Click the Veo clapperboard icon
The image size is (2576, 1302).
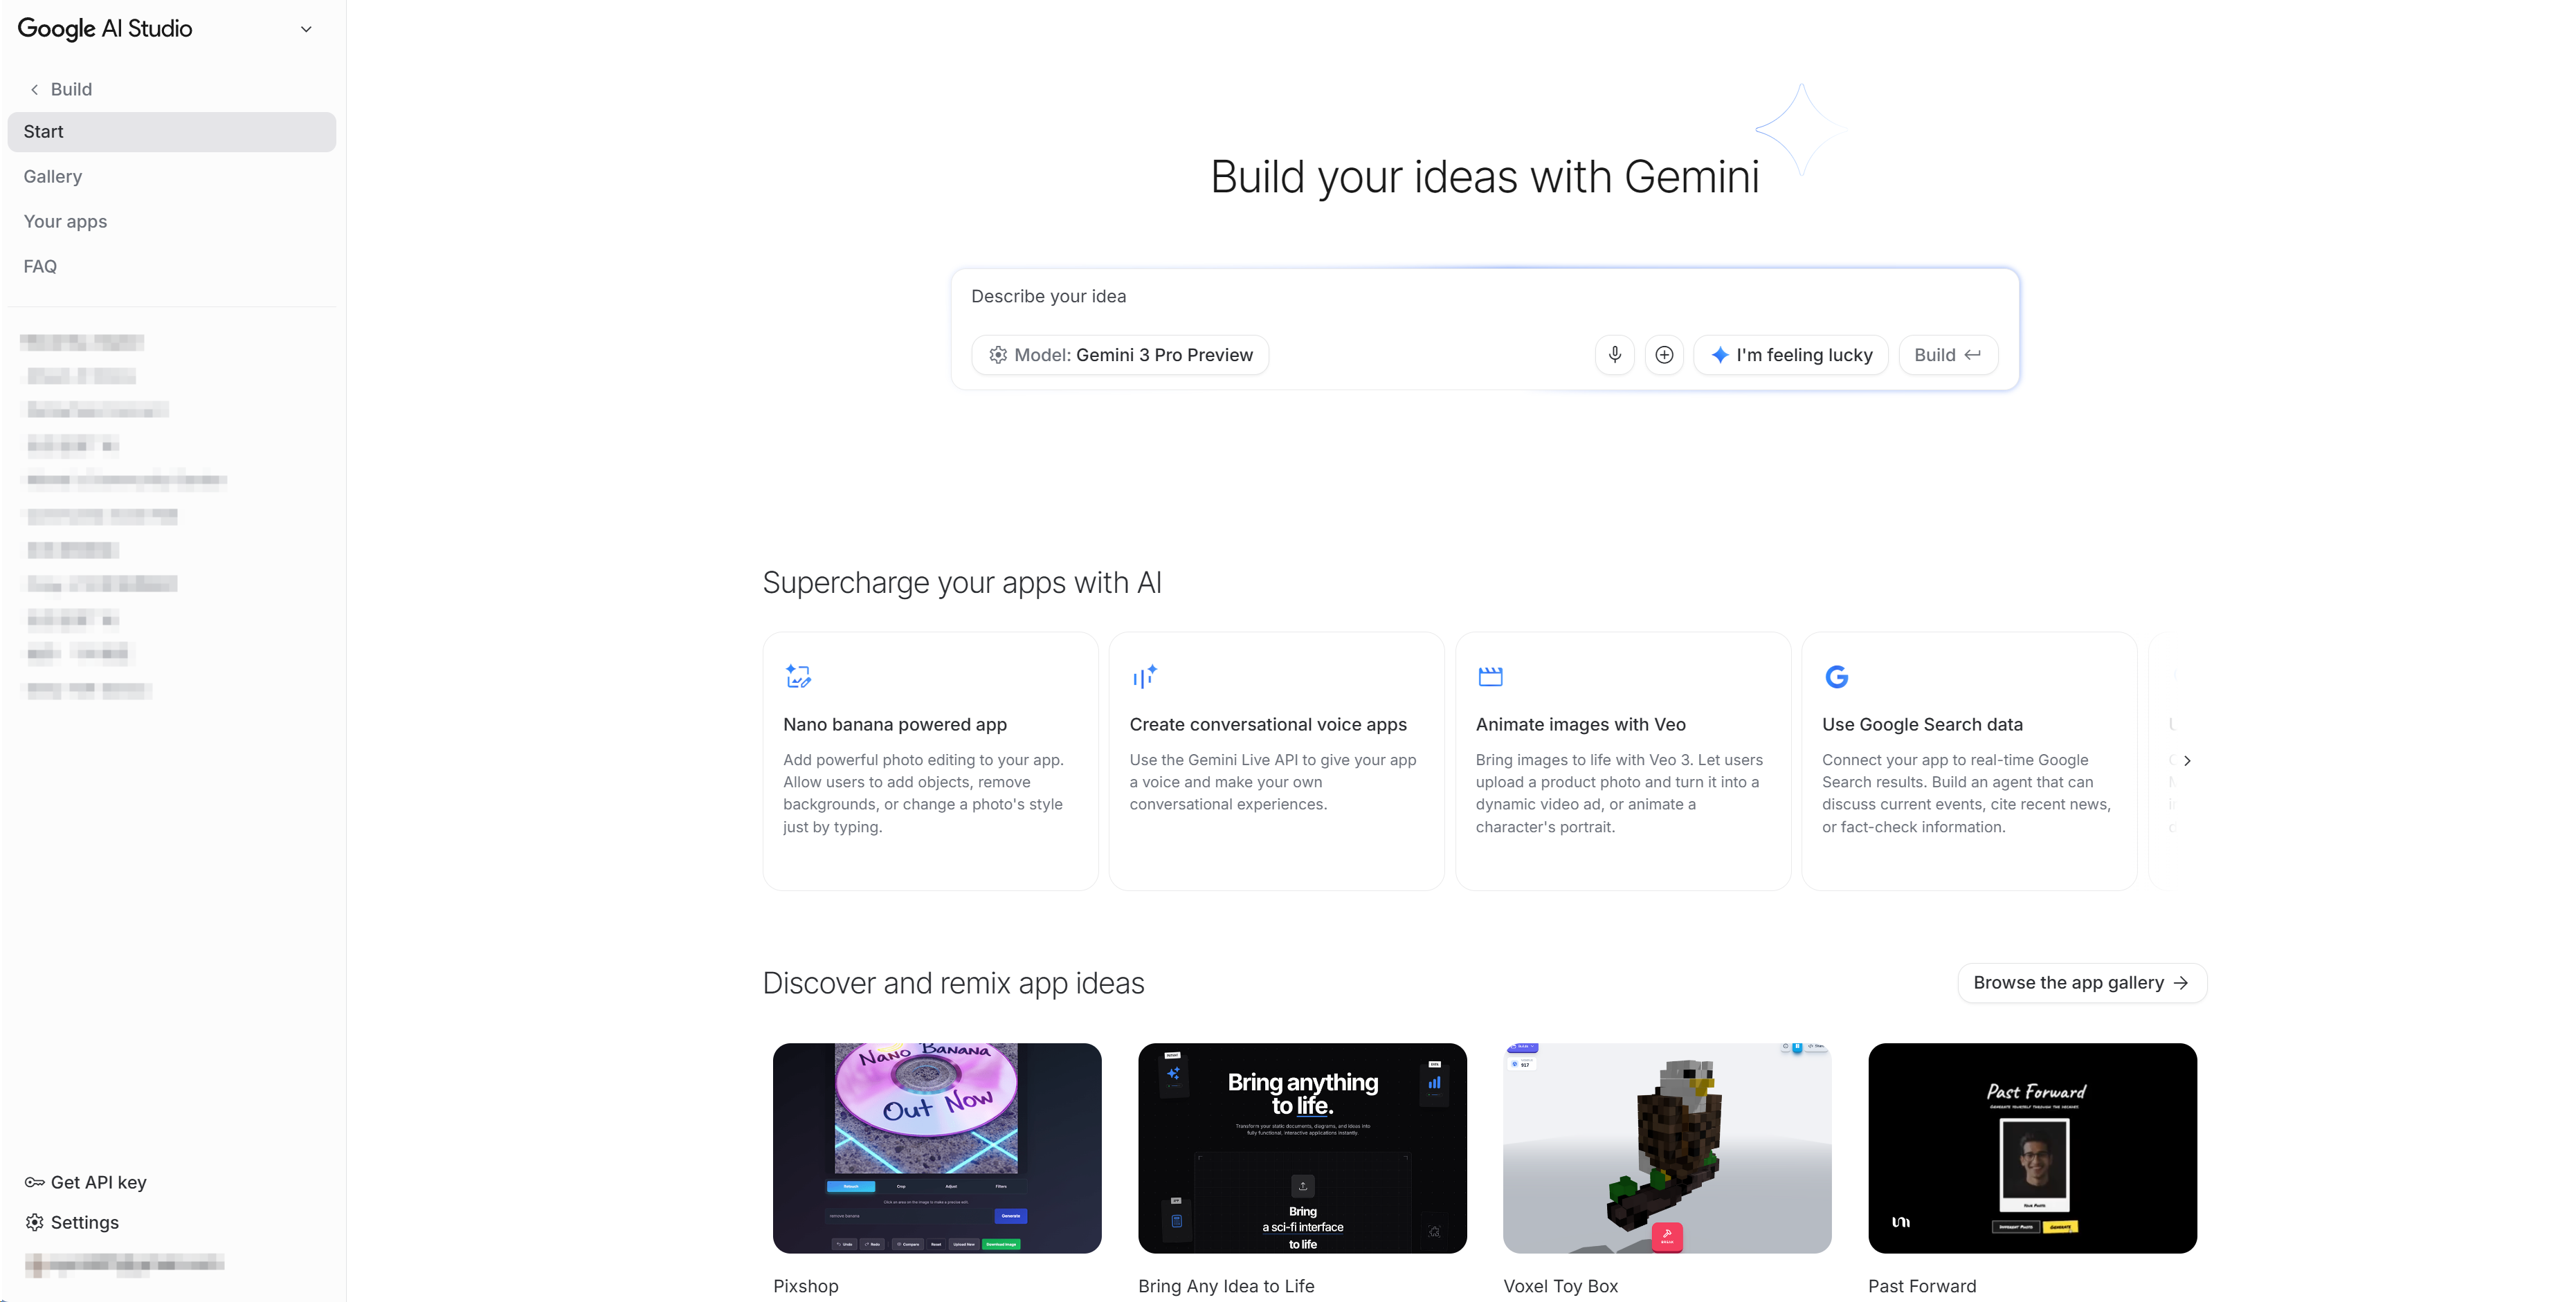(x=1490, y=677)
